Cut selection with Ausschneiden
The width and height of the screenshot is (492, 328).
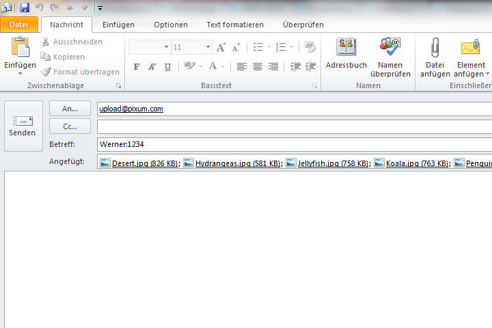click(72, 42)
